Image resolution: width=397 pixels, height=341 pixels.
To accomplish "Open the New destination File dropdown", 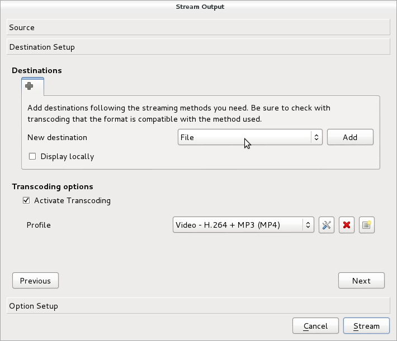I will point(250,137).
